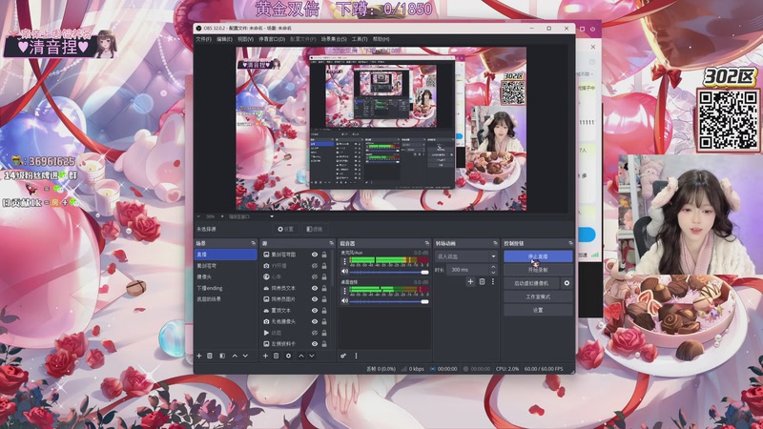Remove the selected scene with the trash icon
This screenshot has height=429, width=763.
pos(210,356)
